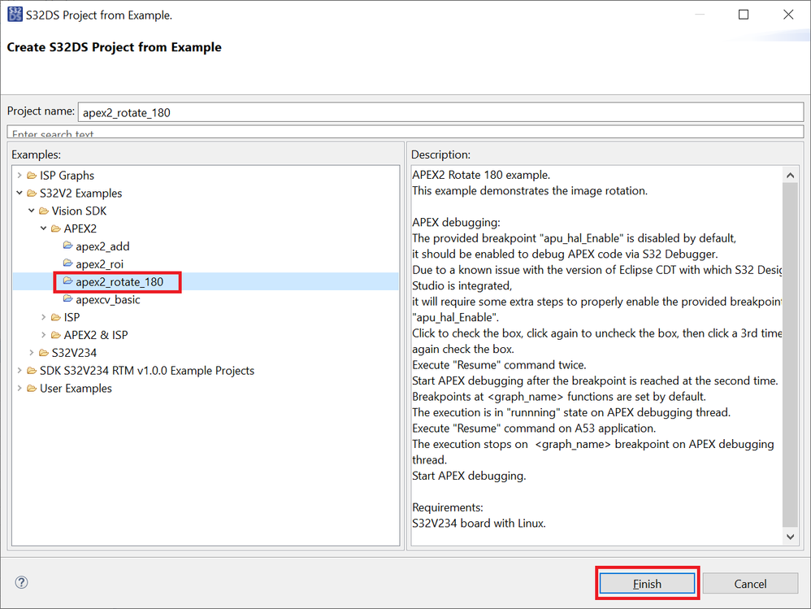
Task: Click the apexcv_basic project icon
Action: [x=67, y=298]
